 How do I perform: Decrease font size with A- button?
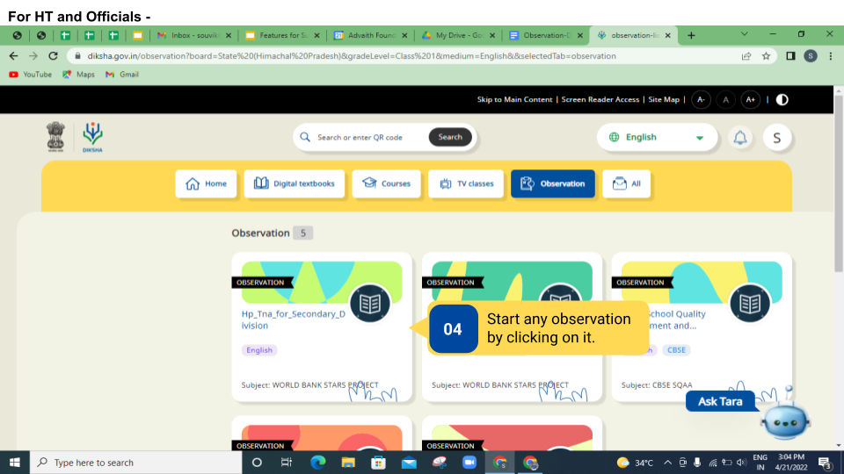coord(701,100)
